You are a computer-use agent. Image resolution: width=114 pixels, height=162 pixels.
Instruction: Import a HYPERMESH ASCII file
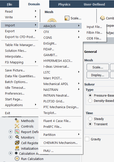61,61
